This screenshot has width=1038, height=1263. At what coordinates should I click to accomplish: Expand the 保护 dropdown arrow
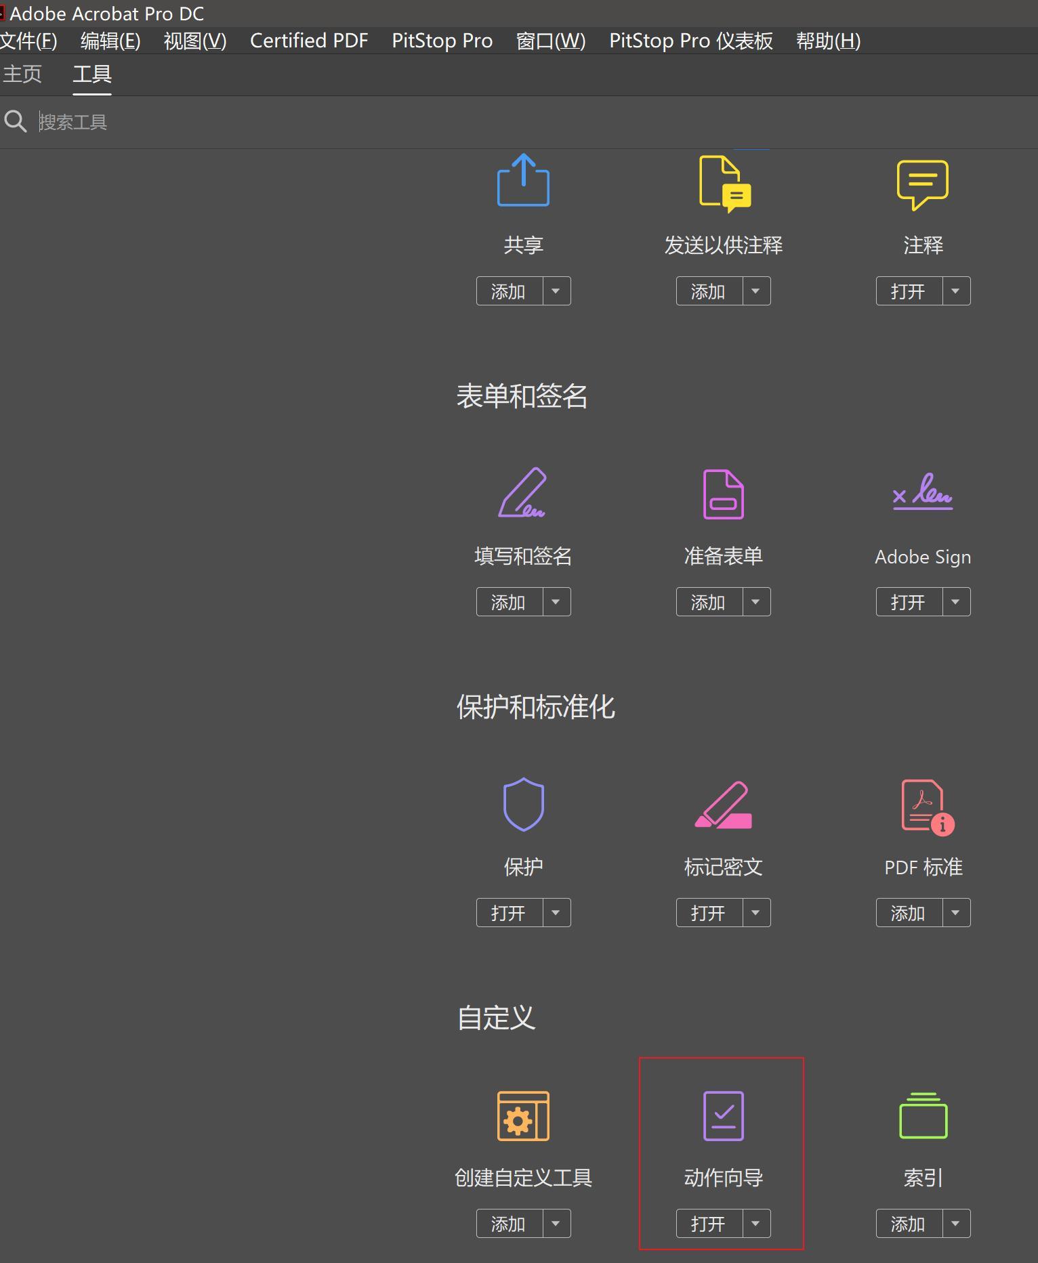coord(556,913)
